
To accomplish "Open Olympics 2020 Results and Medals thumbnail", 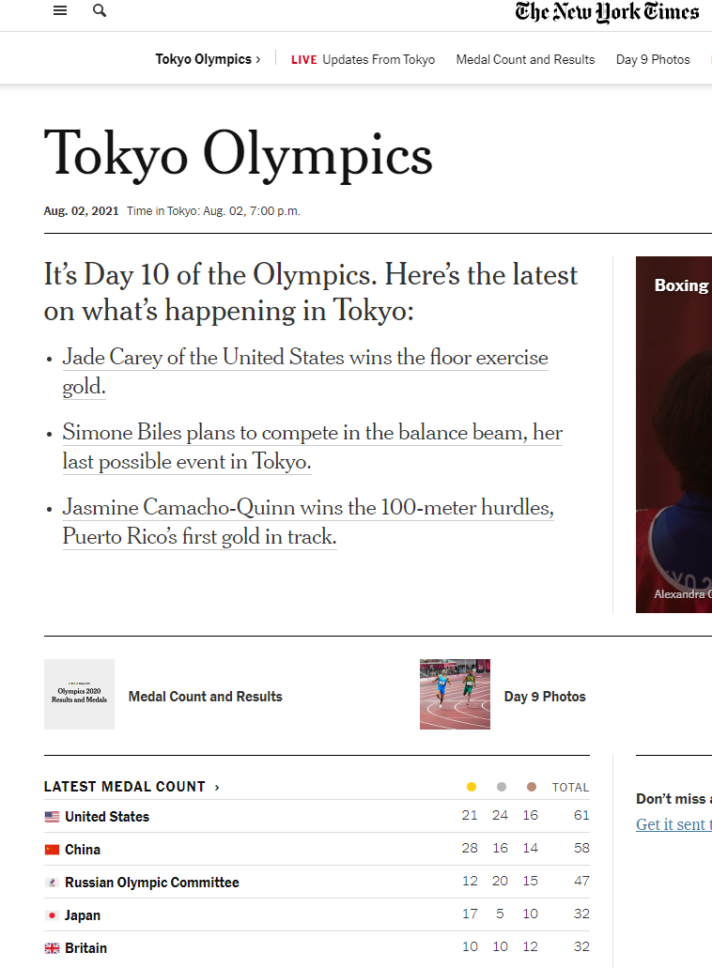I will pyautogui.click(x=79, y=694).
